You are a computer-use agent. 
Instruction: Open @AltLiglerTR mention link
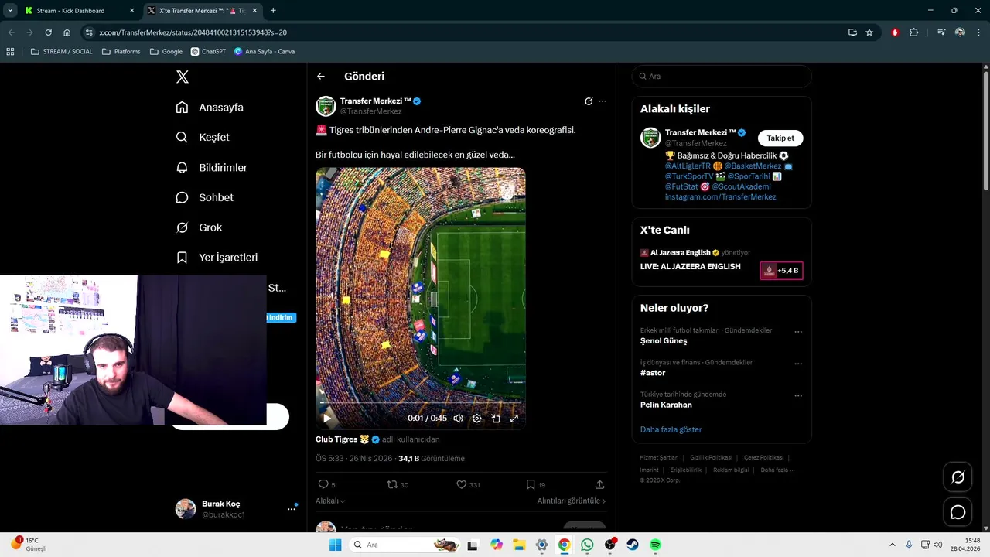[x=688, y=166]
